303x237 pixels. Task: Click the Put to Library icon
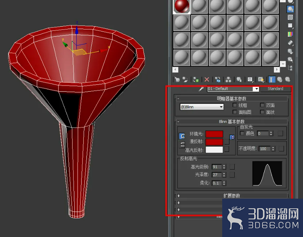click(x=239, y=80)
